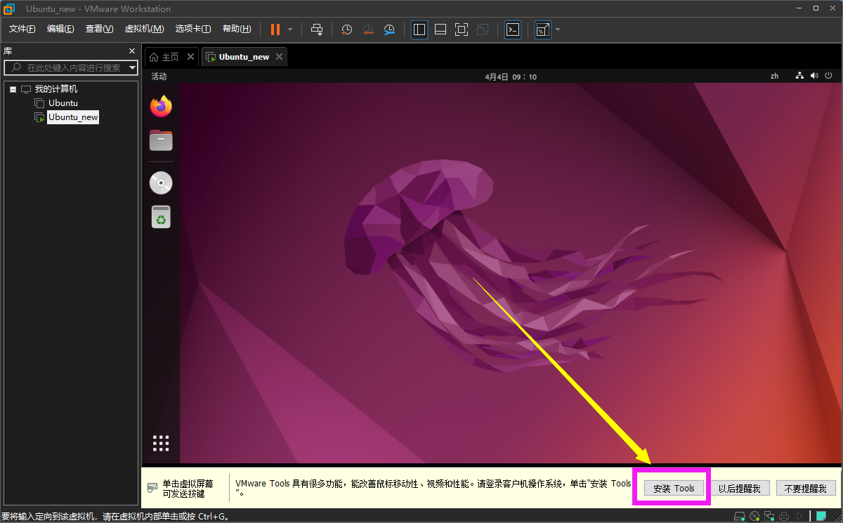The height and width of the screenshot is (523, 843).
Task: Click the network adapter status icon
Action: point(769,516)
